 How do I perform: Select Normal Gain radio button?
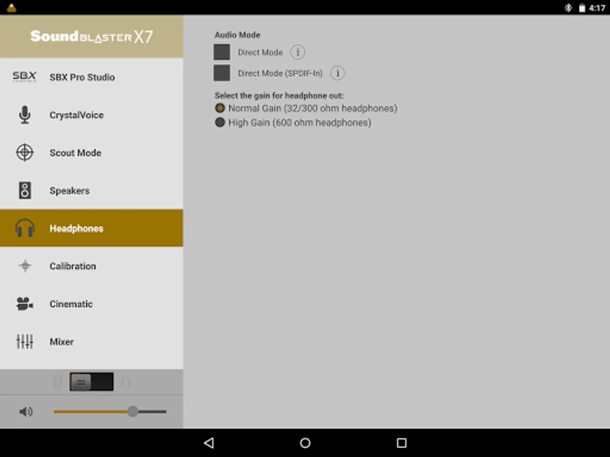click(x=220, y=108)
